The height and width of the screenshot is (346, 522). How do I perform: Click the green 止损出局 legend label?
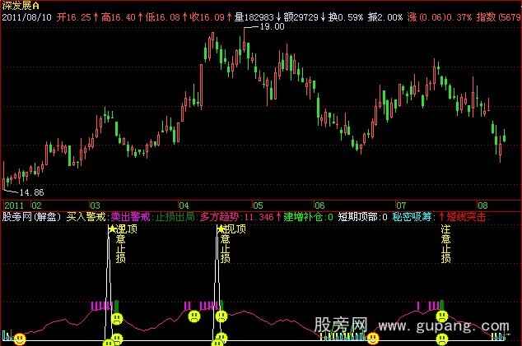pos(175,217)
